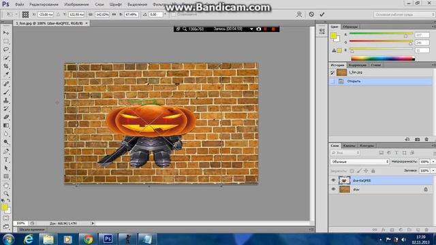Viewport: 436px width, 245px height.
Task: Open the layer filter Вид dropdown
Action: [345, 152]
